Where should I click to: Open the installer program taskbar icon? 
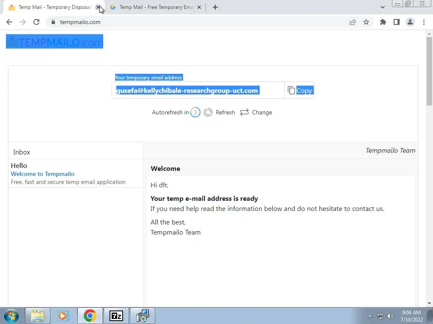143,316
